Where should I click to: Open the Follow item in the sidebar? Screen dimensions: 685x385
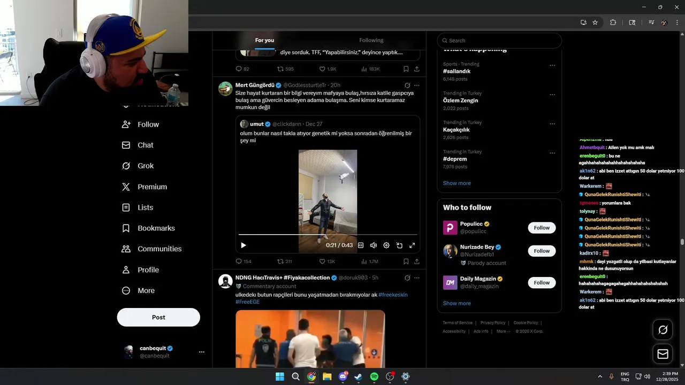(x=140, y=124)
